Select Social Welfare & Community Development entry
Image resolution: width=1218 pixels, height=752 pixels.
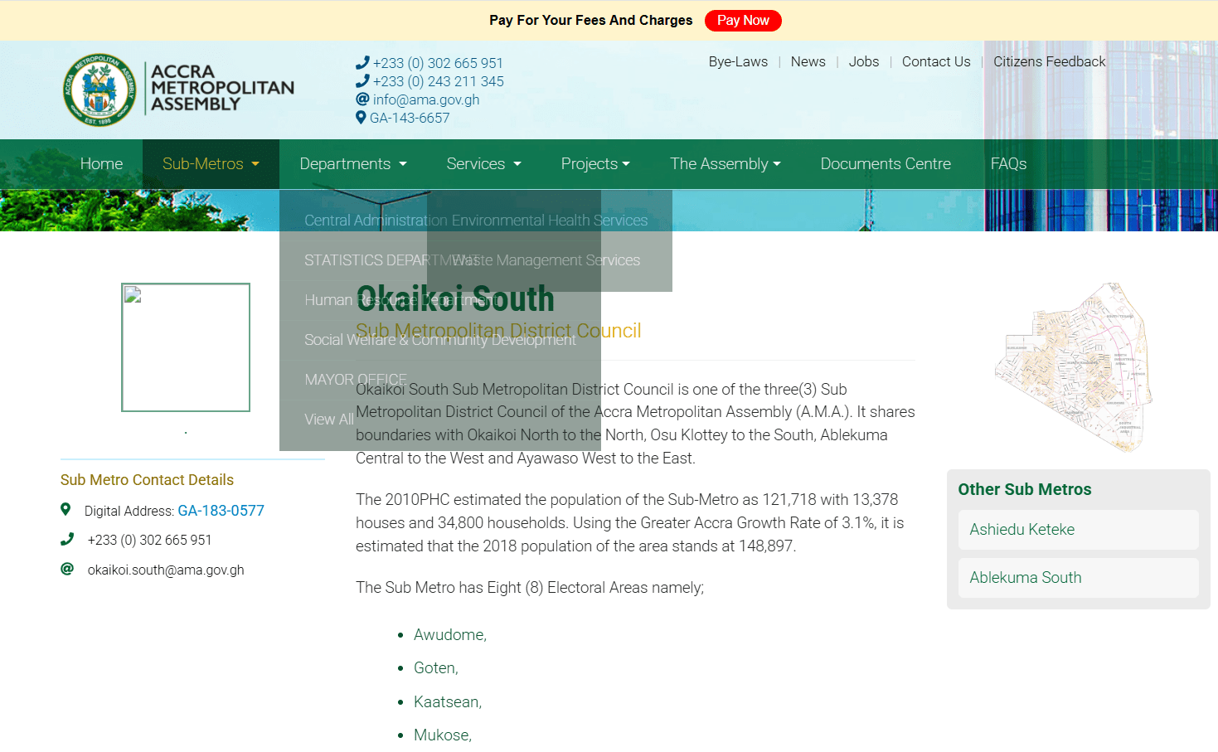439,340
